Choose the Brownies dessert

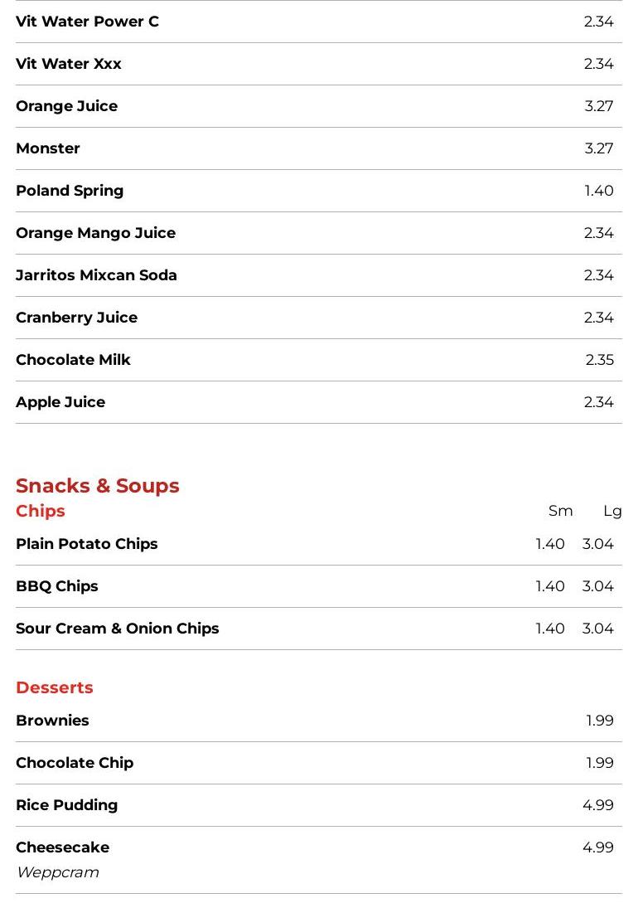pyautogui.click(x=319, y=721)
